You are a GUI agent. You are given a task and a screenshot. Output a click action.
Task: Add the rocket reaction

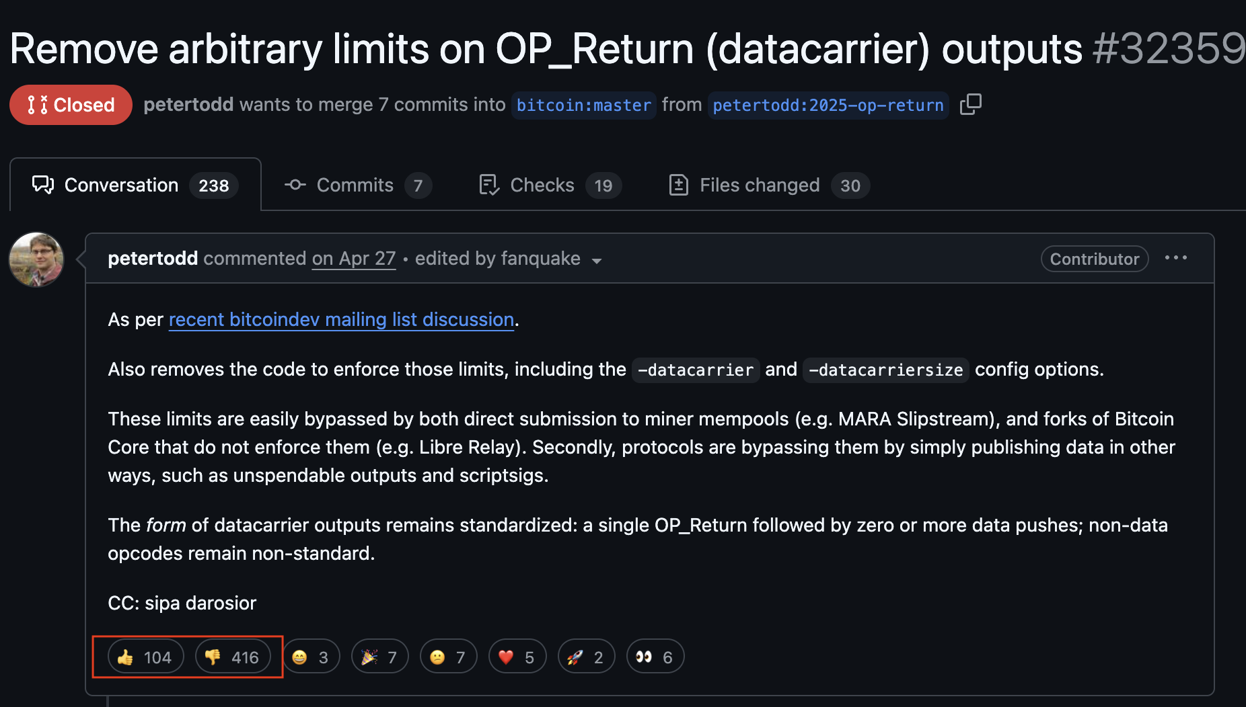(585, 657)
